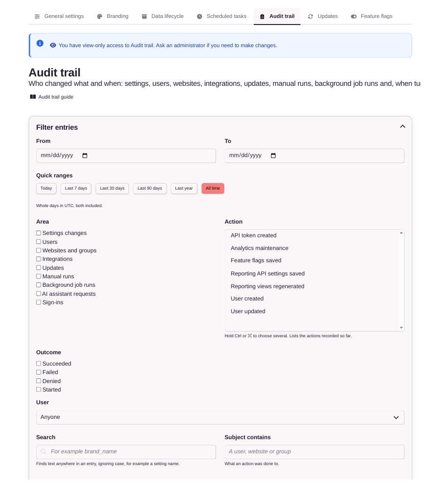Select Reporting views regenerated action
This screenshot has height=500, width=441.
[x=312, y=286]
